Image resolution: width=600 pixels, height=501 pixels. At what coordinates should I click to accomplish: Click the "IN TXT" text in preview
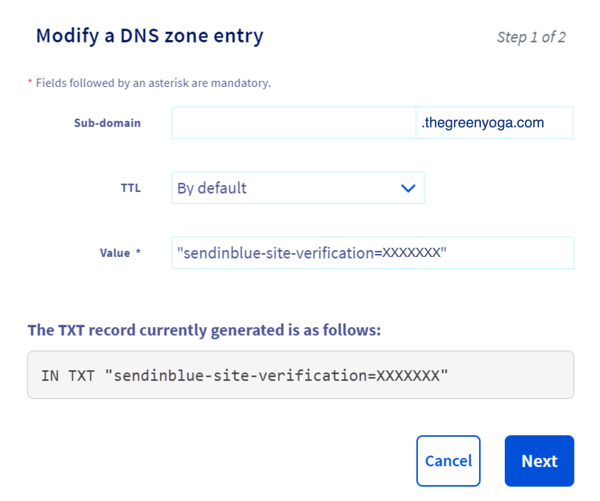click(68, 376)
